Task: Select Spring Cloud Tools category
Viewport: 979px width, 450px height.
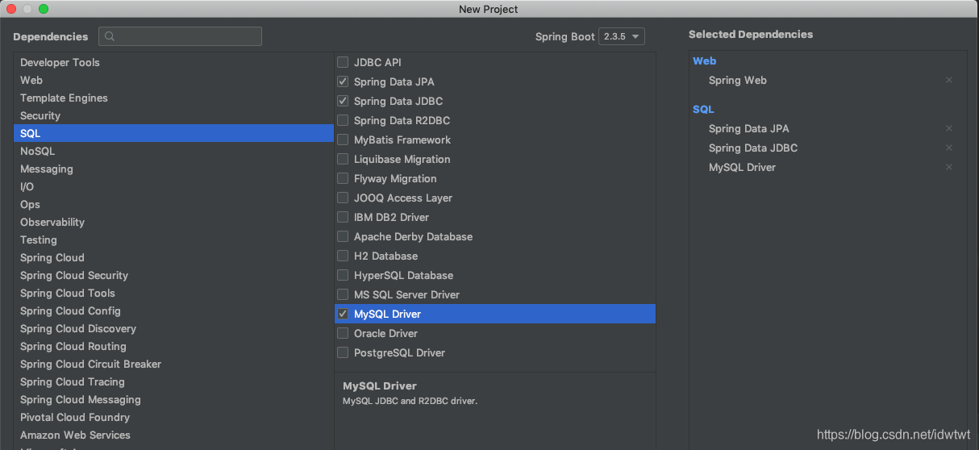Action: [x=173, y=293]
